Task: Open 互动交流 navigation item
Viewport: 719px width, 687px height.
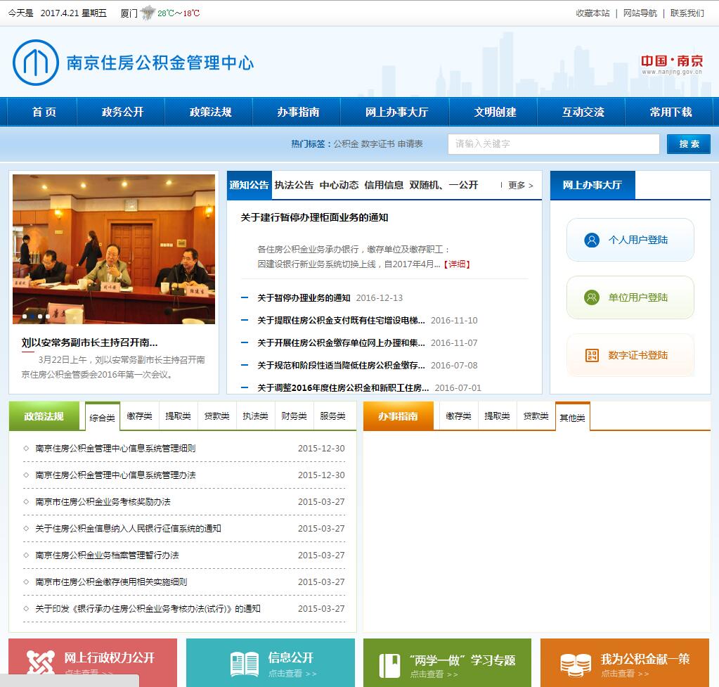Action: click(x=583, y=112)
